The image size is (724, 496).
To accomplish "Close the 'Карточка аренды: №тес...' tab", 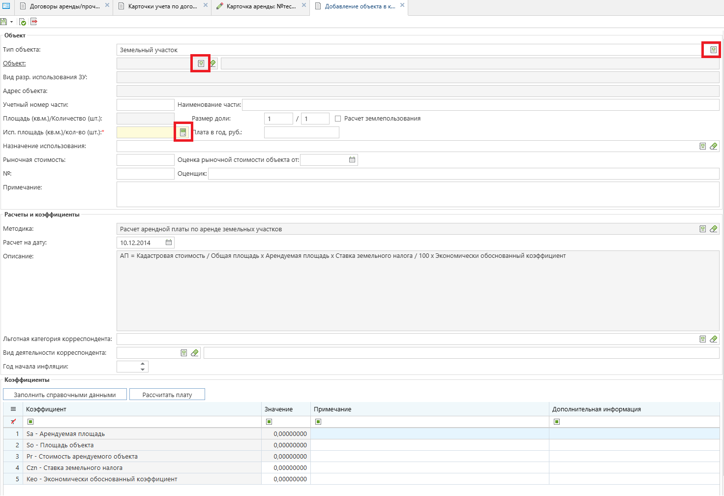I will [304, 5].
